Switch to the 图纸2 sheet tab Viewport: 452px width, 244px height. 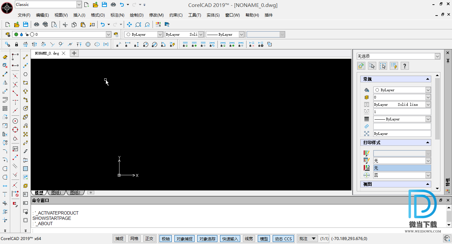[75, 193]
